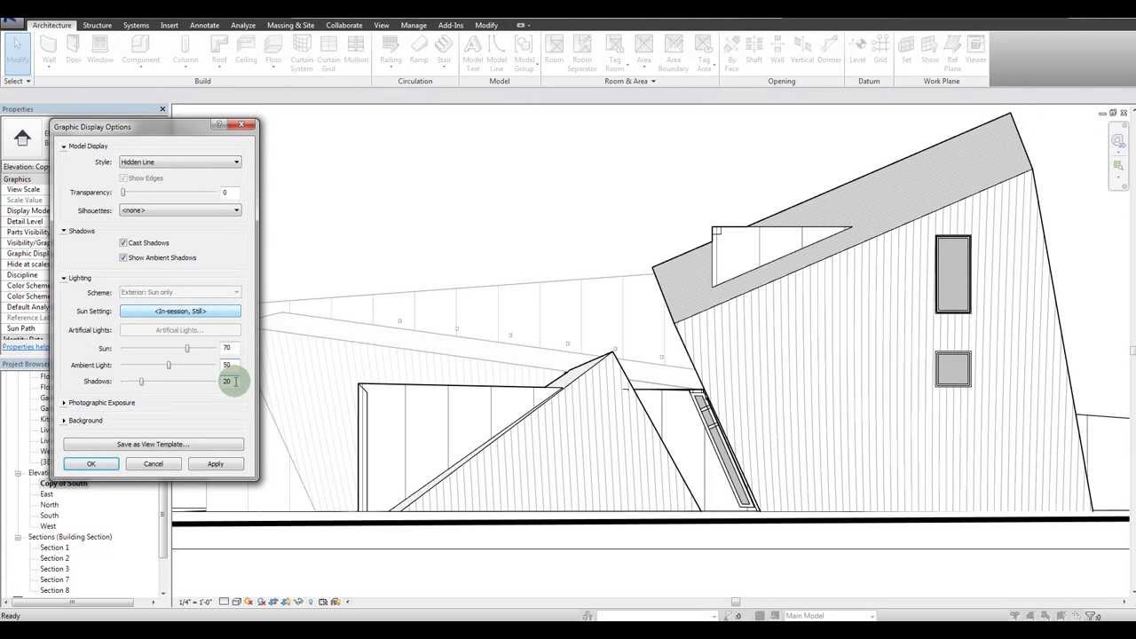Toggle Show Ambient Shadows checkbox
1136x639 pixels.
pyautogui.click(x=123, y=257)
